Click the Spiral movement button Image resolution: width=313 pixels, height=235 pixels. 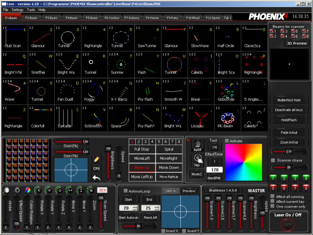pyautogui.click(x=169, y=149)
